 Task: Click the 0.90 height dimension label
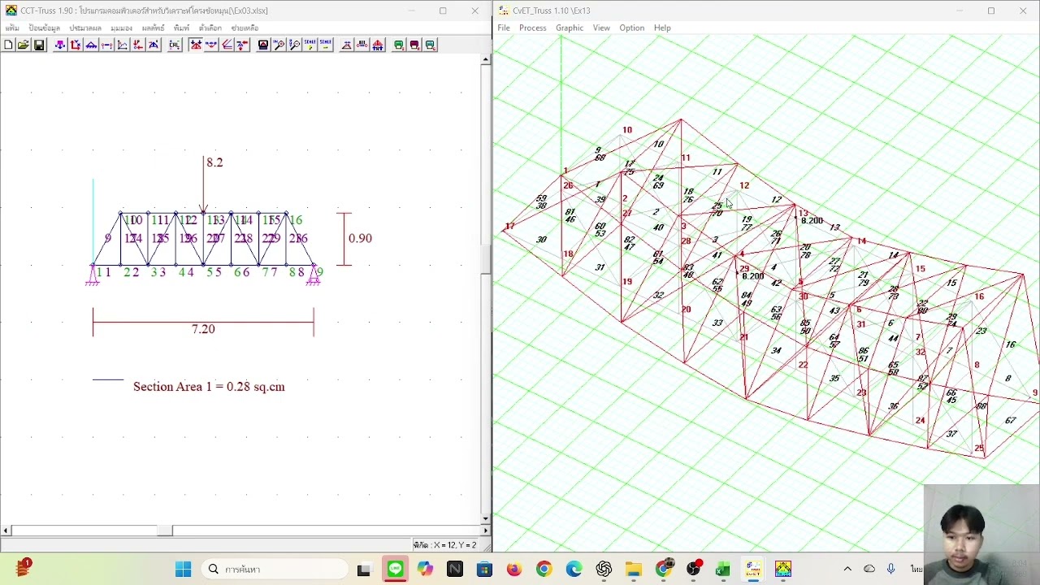(360, 238)
